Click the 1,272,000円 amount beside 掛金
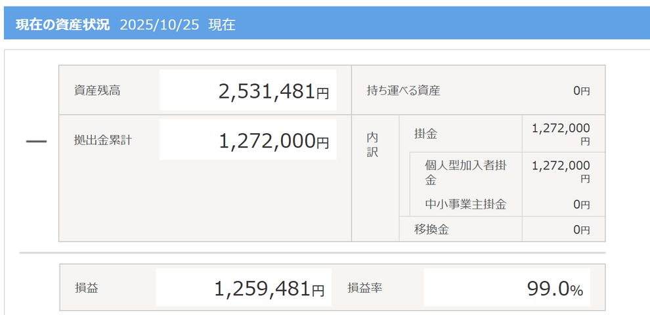The width and height of the screenshot is (650, 315). 560,133
